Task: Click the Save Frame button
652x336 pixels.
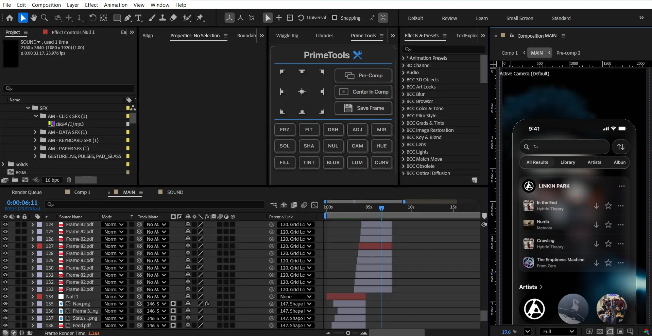Action: (x=364, y=108)
